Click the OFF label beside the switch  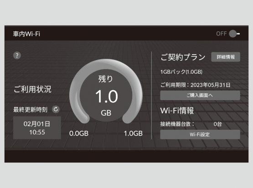pos(222,34)
